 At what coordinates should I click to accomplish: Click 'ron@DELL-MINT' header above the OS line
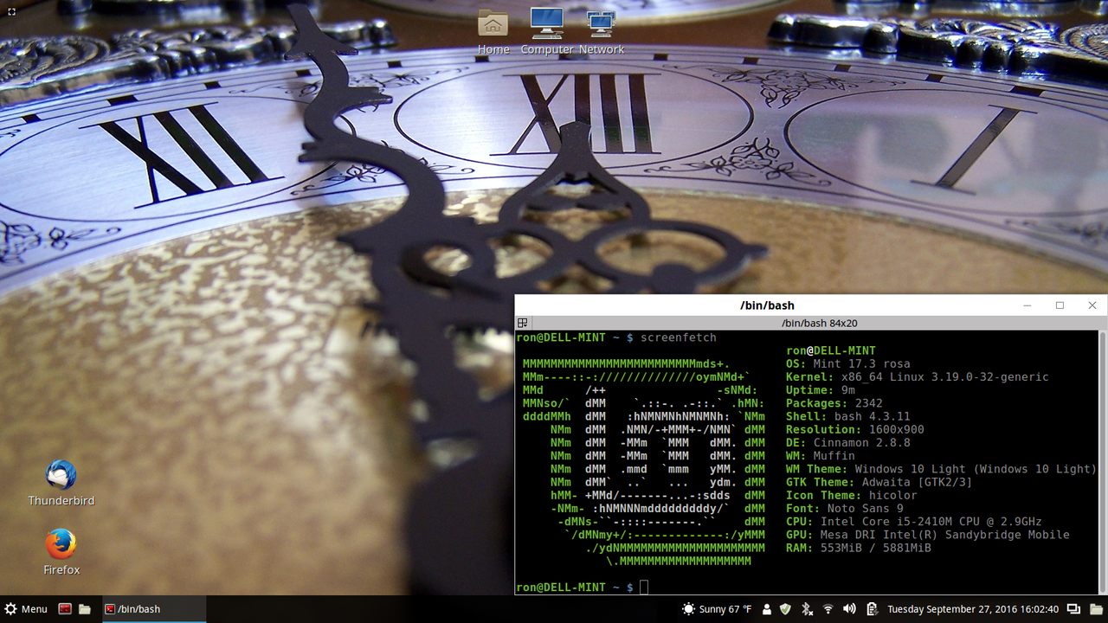(831, 350)
